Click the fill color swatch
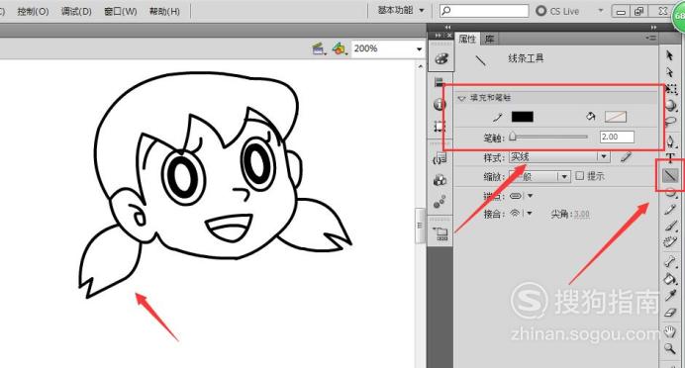The height and width of the screenshot is (368, 685). (x=616, y=117)
